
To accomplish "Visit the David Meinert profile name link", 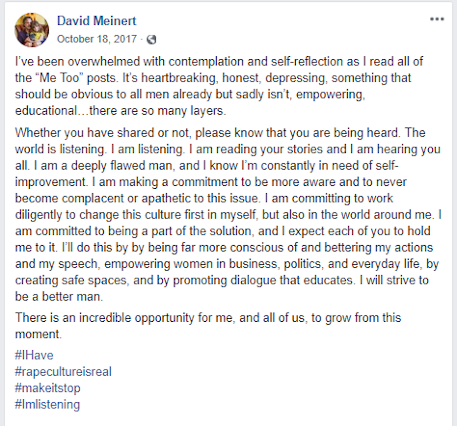I will (96, 21).
